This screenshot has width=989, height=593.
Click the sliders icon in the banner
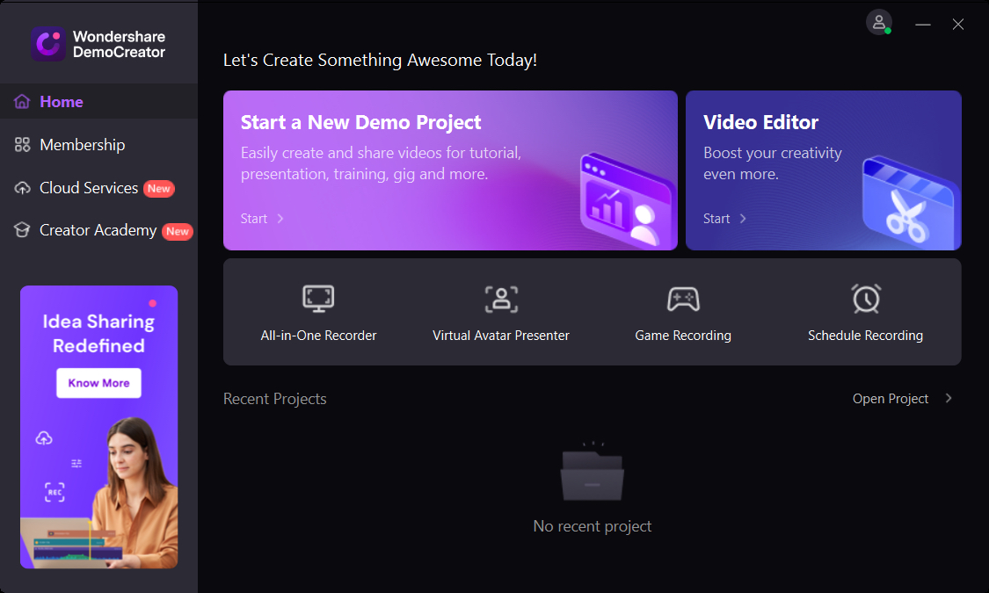(76, 463)
